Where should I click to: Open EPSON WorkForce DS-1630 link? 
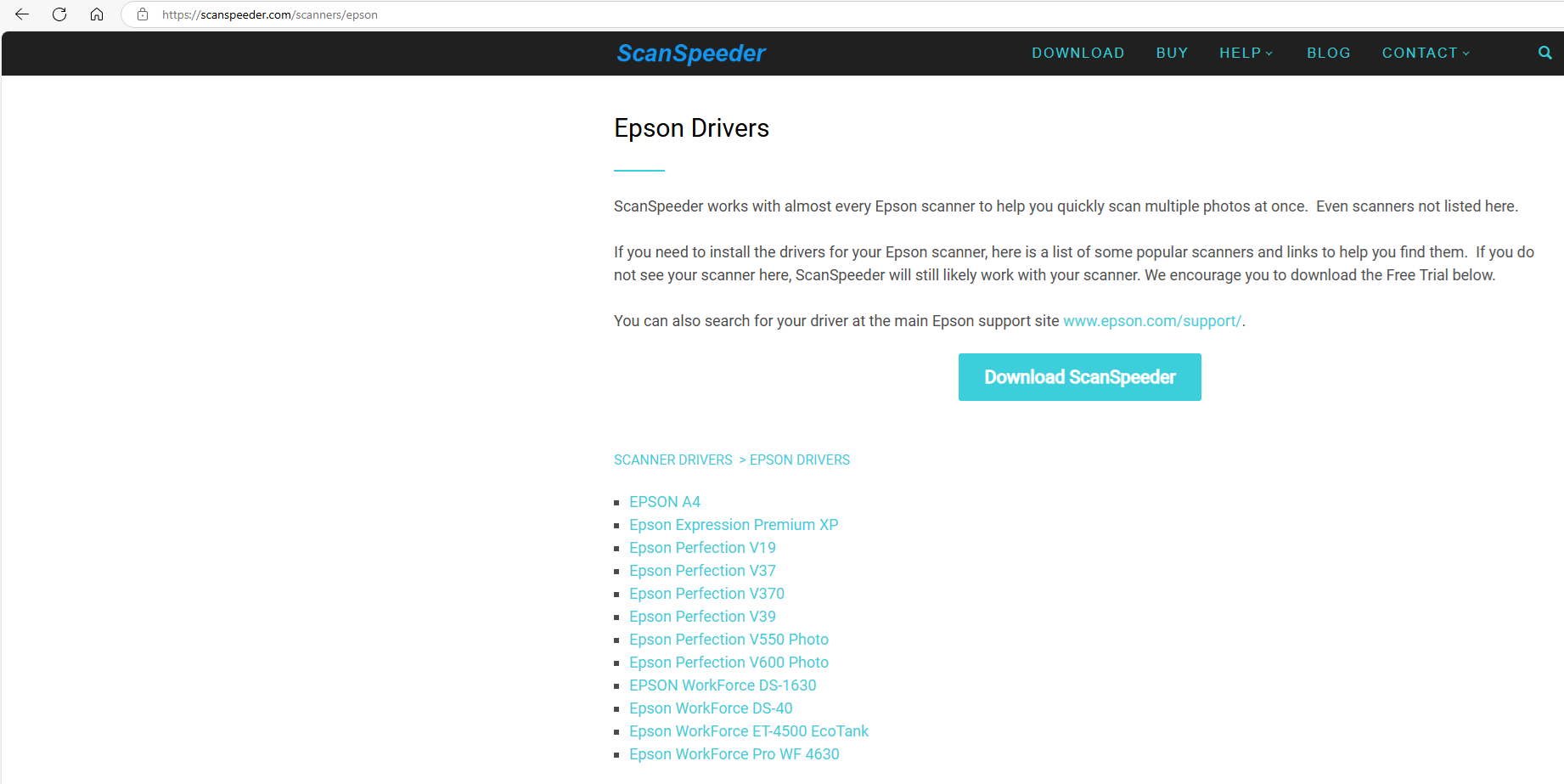(x=723, y=685)
